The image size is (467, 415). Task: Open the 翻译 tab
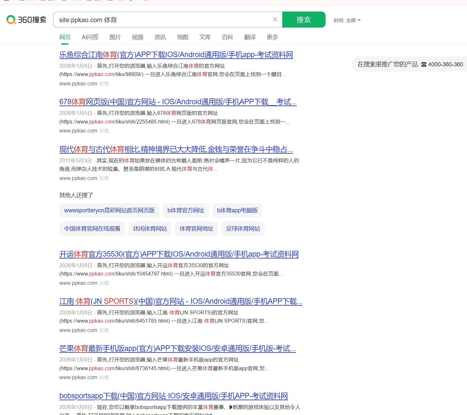coord(250,37)
